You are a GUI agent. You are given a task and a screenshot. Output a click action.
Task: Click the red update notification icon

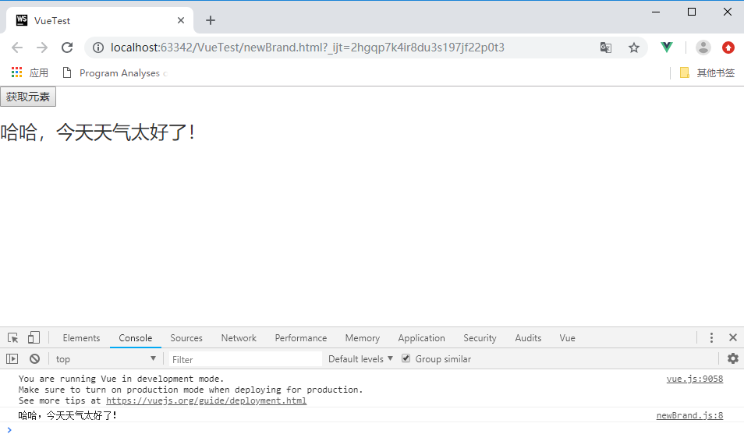click(728, 48)
